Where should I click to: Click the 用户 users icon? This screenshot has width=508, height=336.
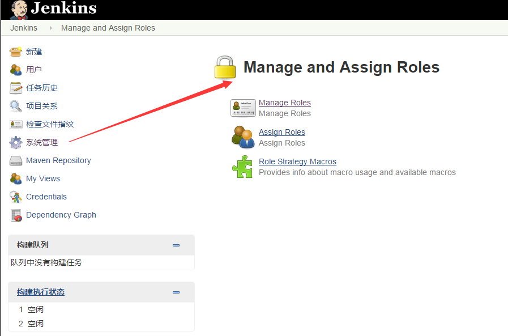(16, 70)
